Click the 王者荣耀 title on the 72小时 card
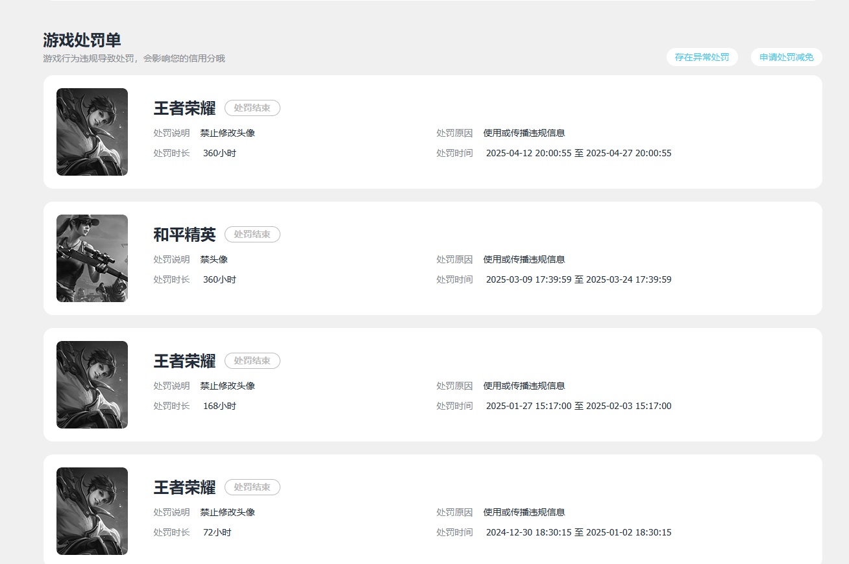 pyautogui.click(x=184, y=488)
